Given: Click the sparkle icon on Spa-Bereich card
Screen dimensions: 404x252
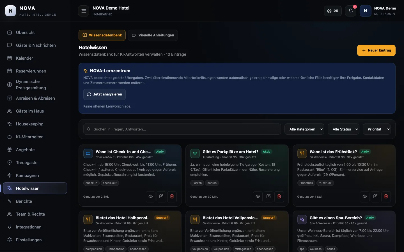Looking at the screenshot, I should [302, 220].
